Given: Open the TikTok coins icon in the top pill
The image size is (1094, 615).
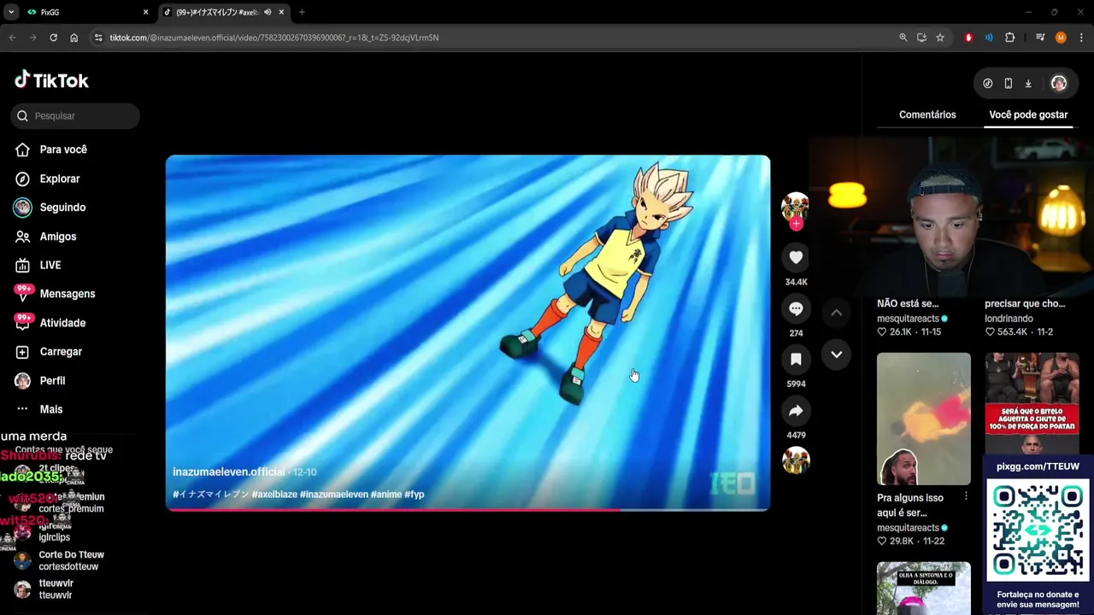Looking at the screenshot, I should click(x=988, y=84).
